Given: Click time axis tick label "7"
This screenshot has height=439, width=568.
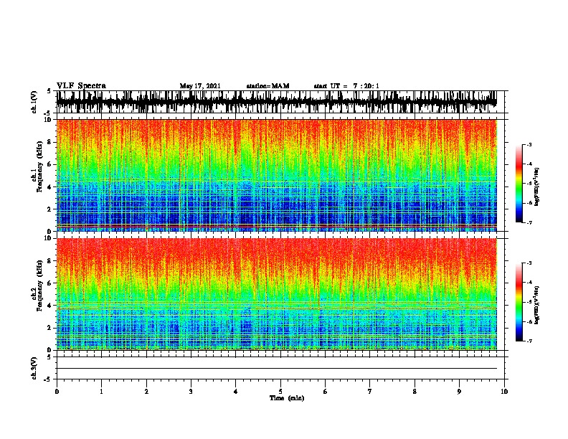Looking at the screenshot, I should tap(369, 392).
